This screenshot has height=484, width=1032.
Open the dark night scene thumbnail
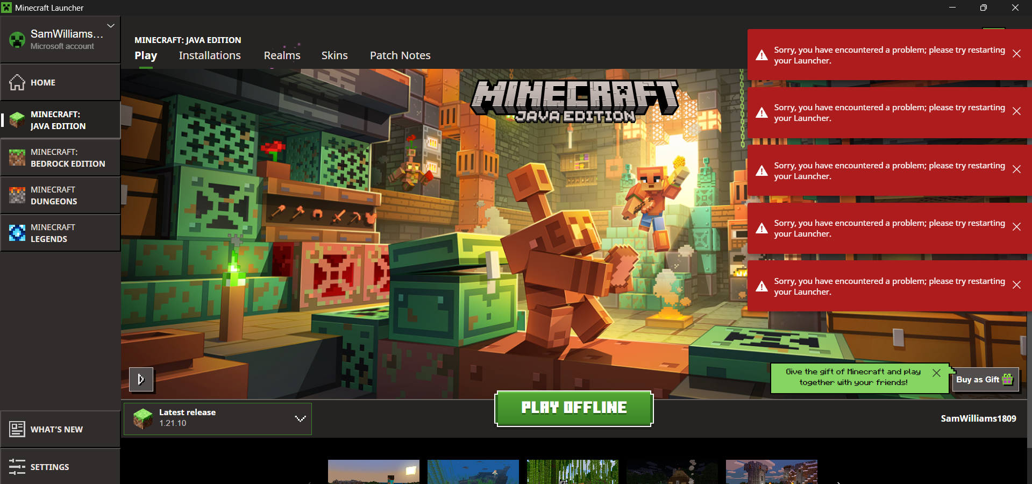pyautogui.click(x=672, y=472)
